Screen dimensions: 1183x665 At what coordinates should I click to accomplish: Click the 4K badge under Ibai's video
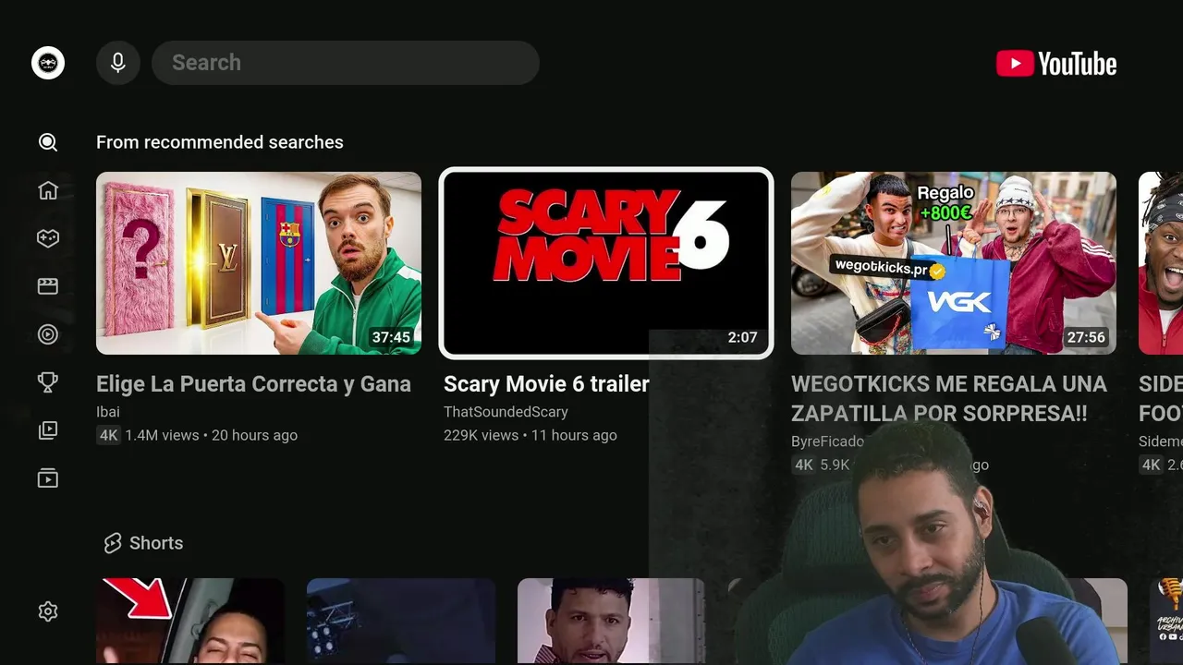click(109, 435)
